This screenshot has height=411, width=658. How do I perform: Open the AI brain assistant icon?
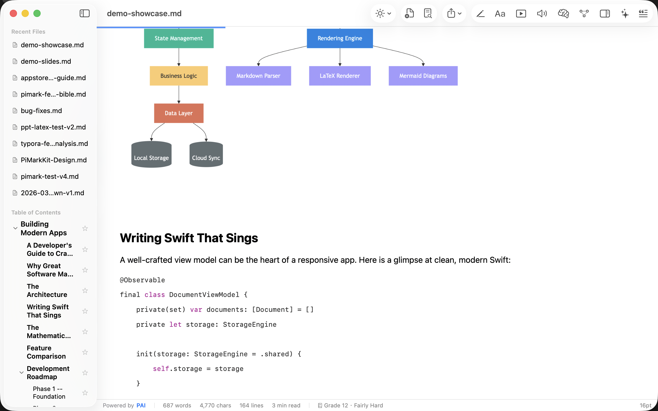pyautogui.click(x=563, y=13)
